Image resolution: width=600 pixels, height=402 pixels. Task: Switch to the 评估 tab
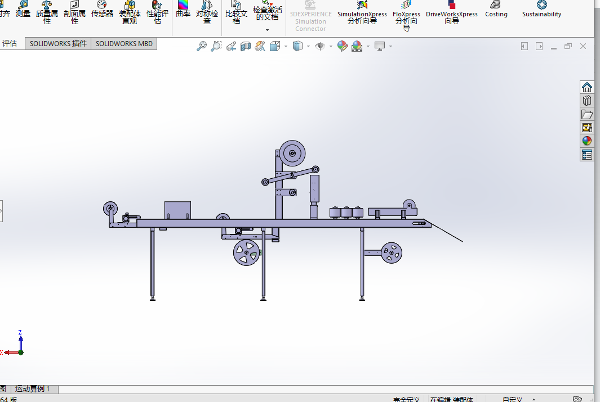click(10, 43)
